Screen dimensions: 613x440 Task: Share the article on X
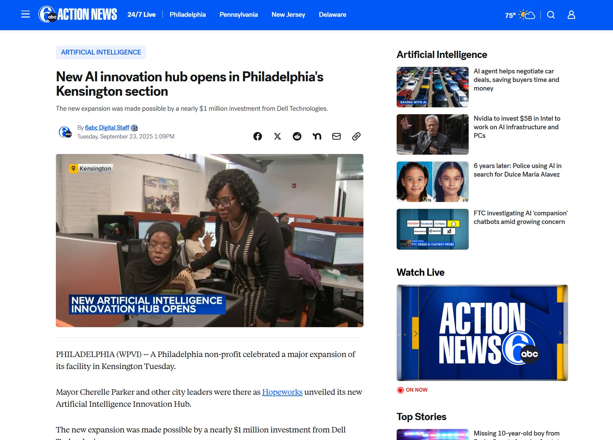tap(277, 136)
